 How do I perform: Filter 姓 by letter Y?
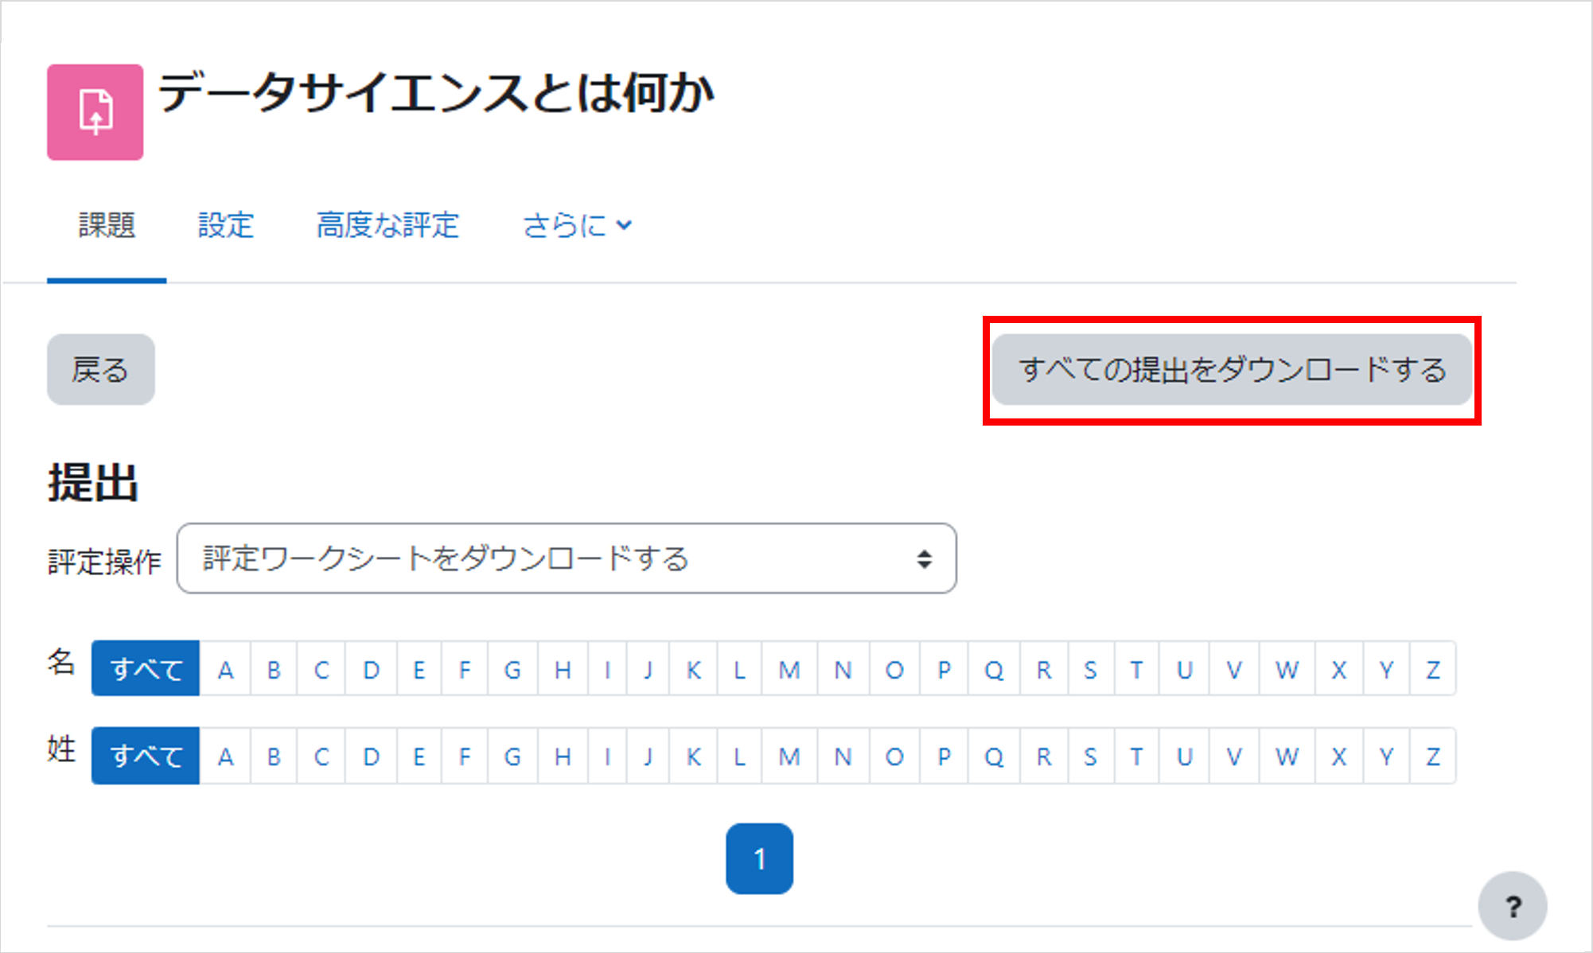coord(1386,755)
